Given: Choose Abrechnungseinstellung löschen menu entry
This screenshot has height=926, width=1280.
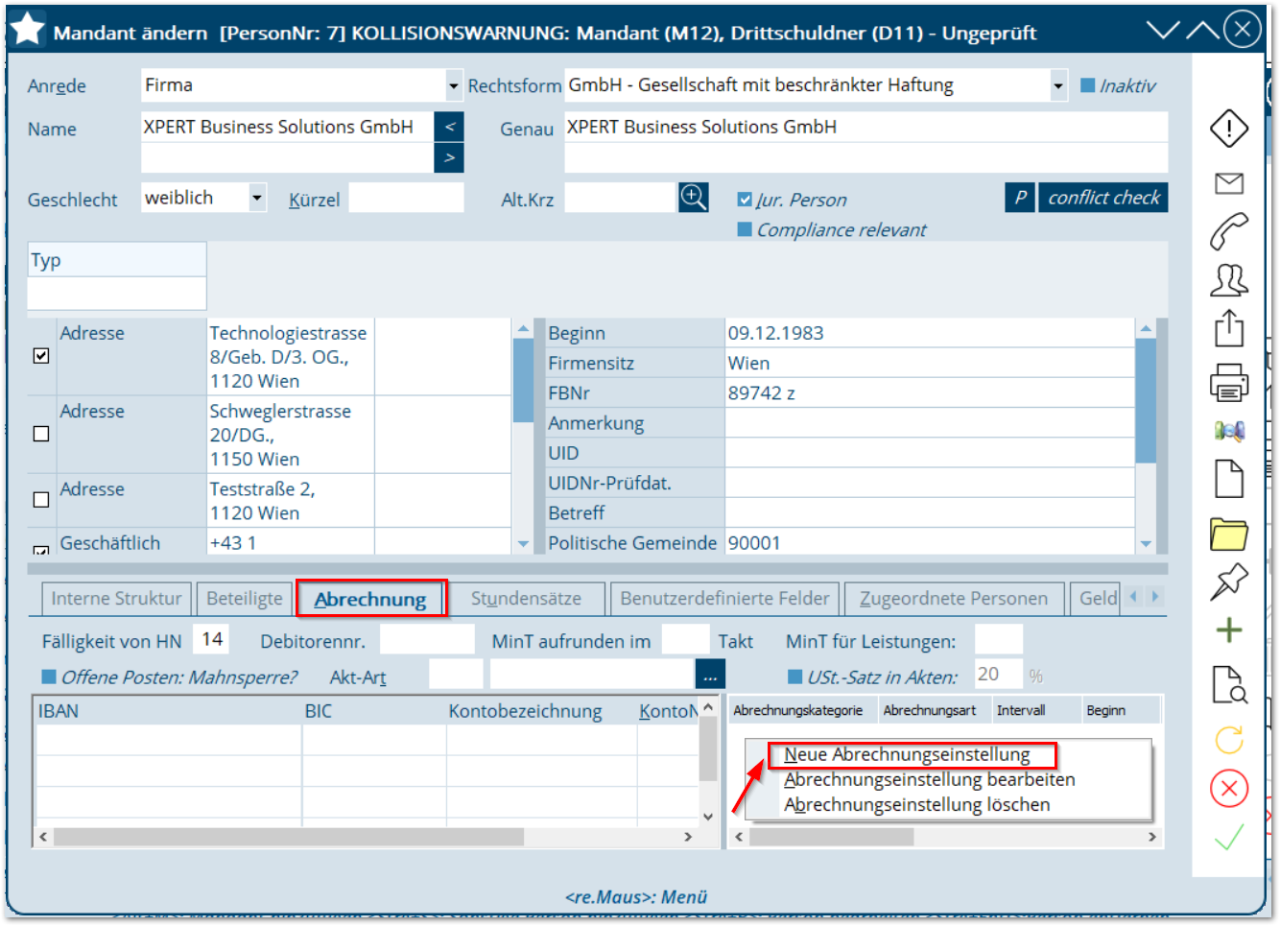Looking at the screenshot, I should point(916,804).
